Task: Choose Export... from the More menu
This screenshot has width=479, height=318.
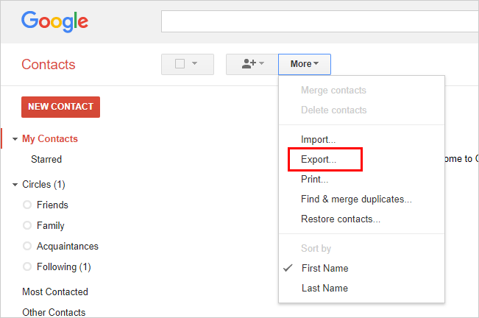Action: 319,159
